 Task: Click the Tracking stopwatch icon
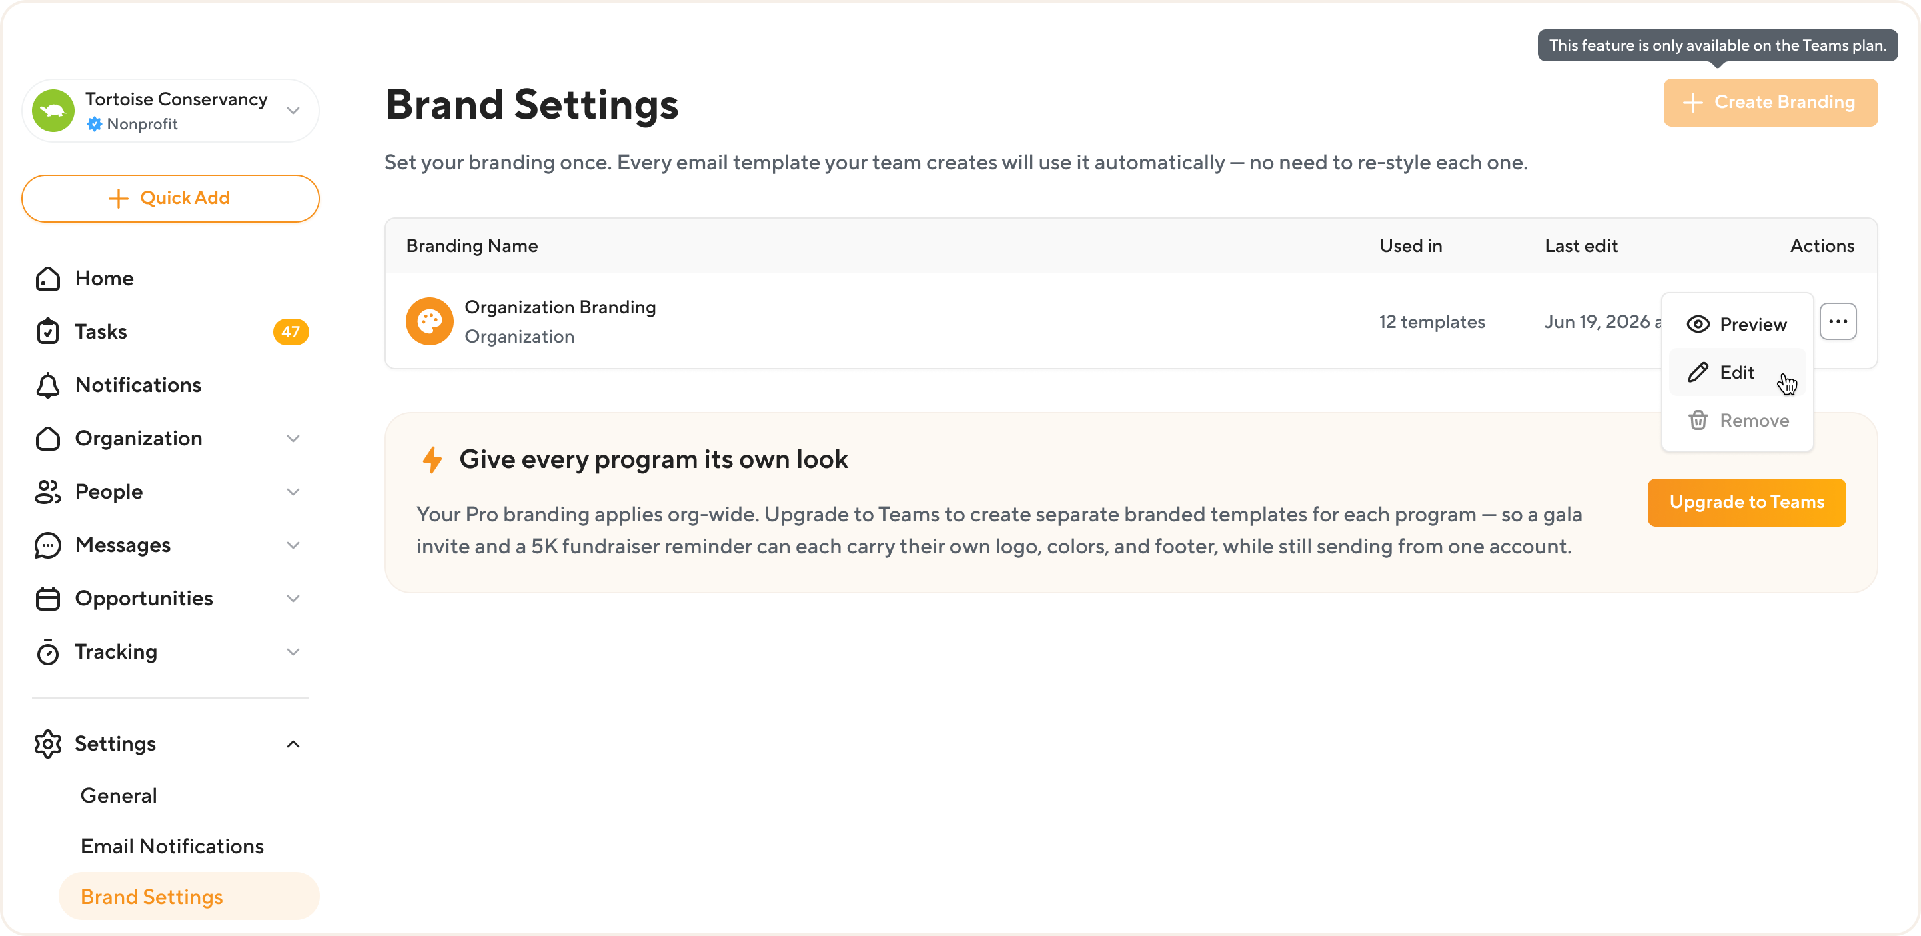point(48,652)
